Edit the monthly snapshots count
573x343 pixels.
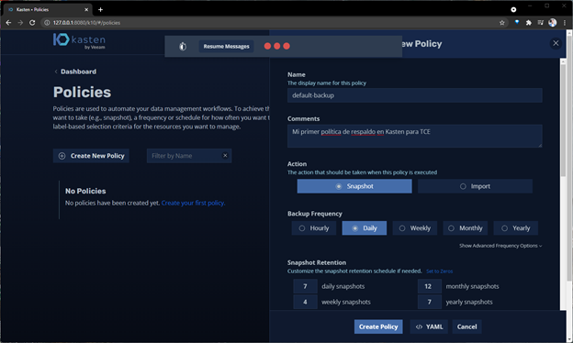point(430,286)
